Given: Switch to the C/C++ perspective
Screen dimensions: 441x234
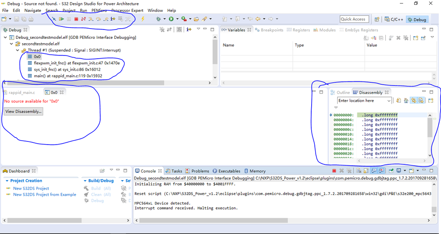Looking at the screenshot, I should [394, 19].
